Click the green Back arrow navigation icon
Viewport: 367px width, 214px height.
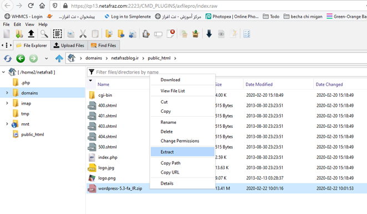tap(21, 59)
